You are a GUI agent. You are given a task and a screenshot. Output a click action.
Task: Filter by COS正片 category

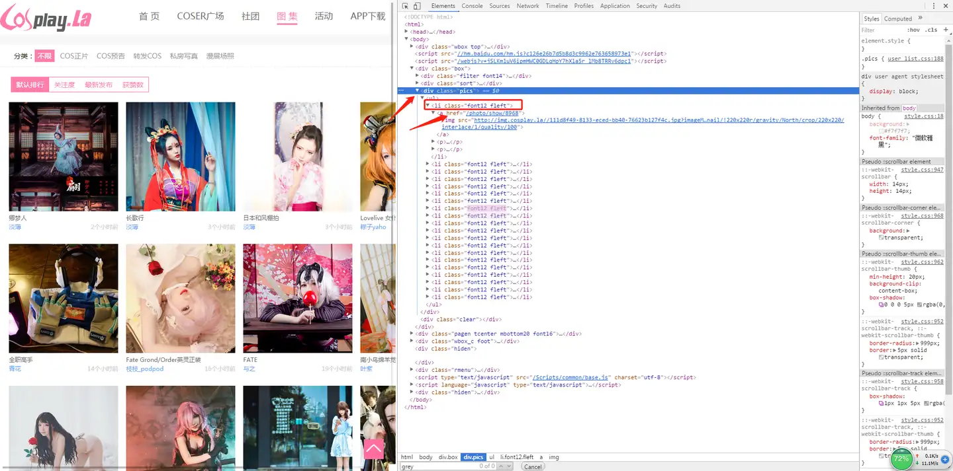click(x=73, y=56)
